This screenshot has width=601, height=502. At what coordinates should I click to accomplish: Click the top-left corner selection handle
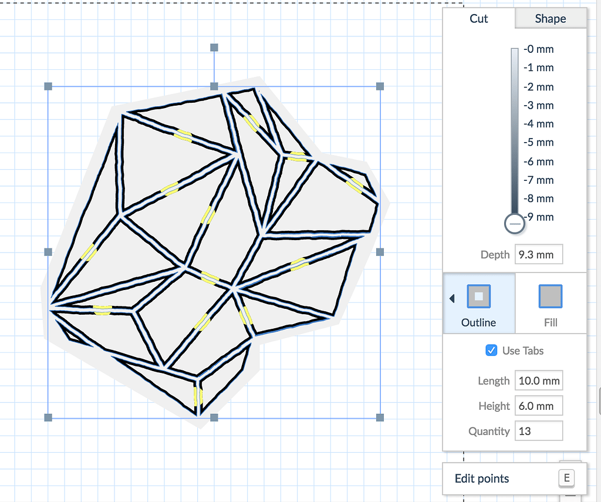tap(47, 86)
